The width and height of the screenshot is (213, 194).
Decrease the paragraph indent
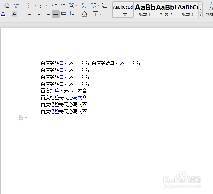tap(54, 5)
